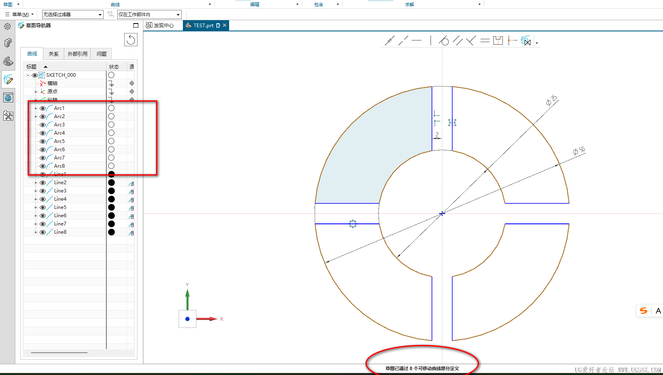The image size is (663, 375).
Task: Close the TEST.prt tab
Action: [225, 26]
